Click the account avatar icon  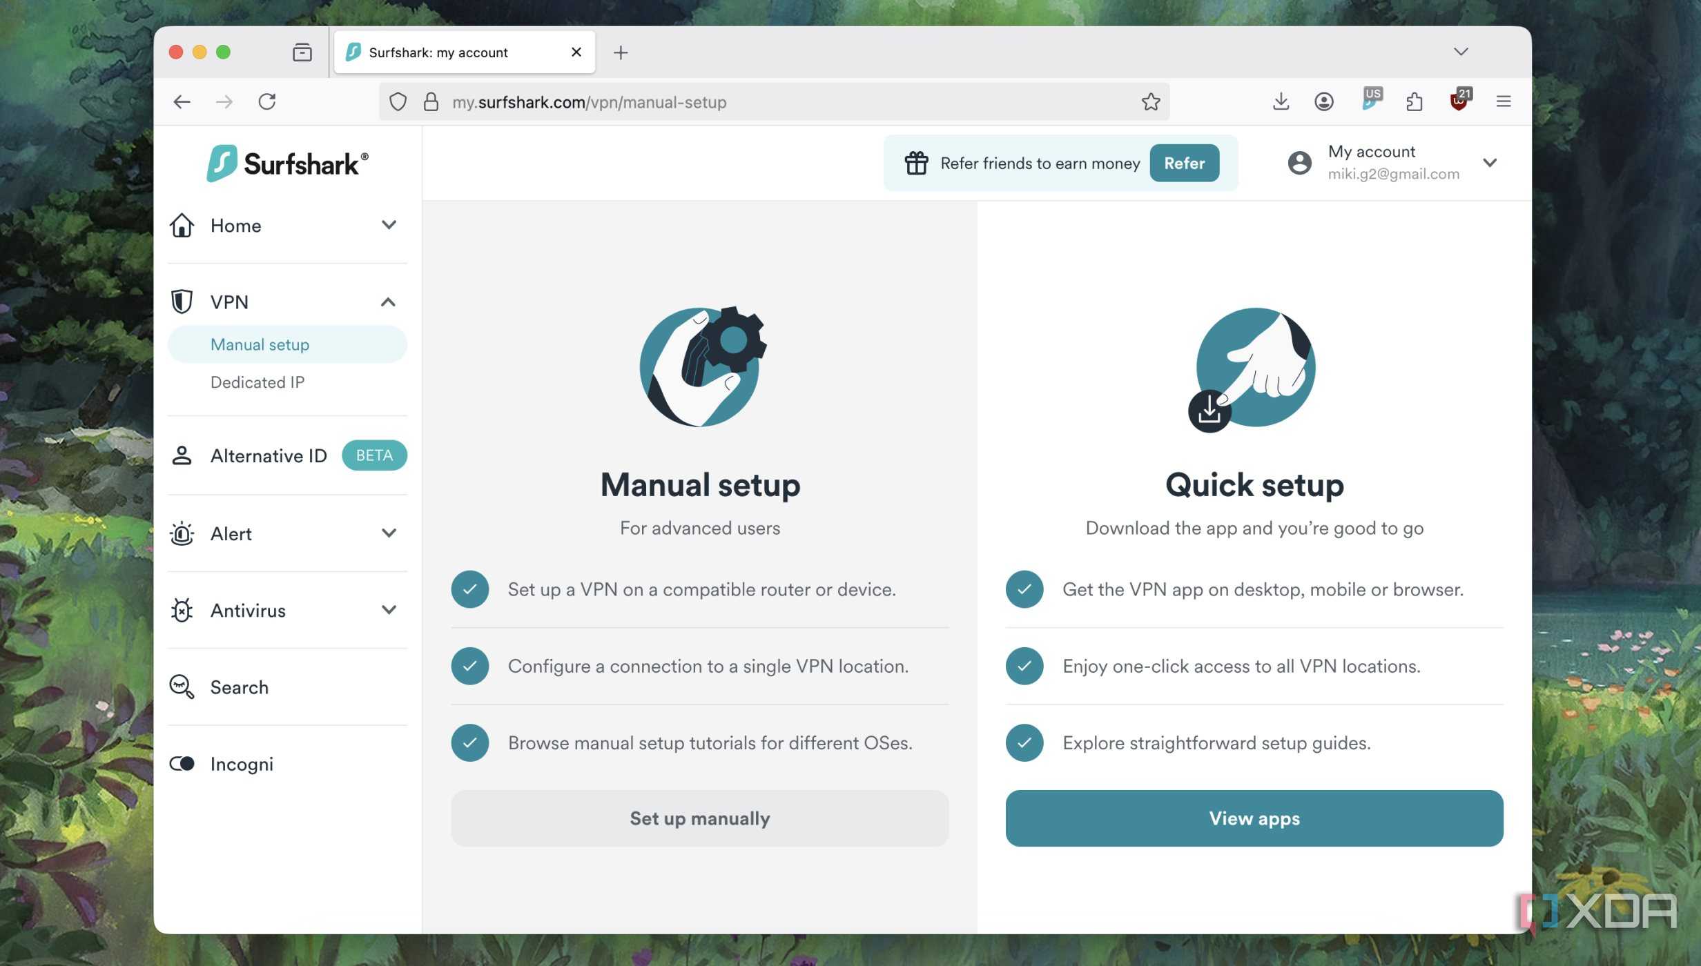(x=1299, y=163)
